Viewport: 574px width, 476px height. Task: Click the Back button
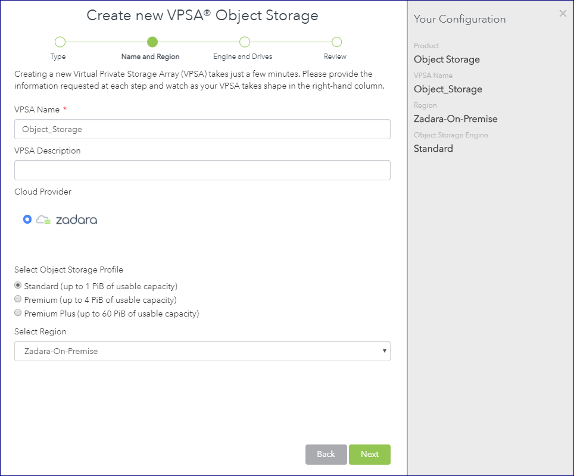point(326,455)
